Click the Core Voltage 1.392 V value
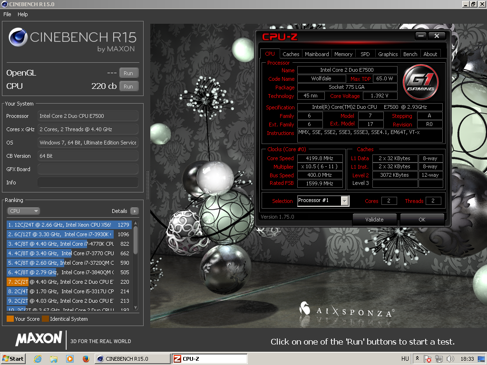The height and width of the screenshot is (365, 487). tap(380, 96)
